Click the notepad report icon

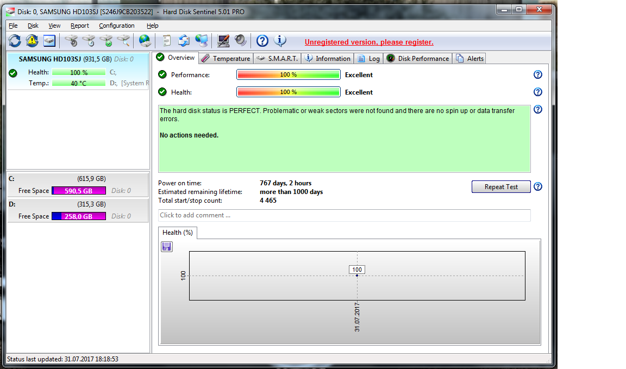(x=166, y=41)
